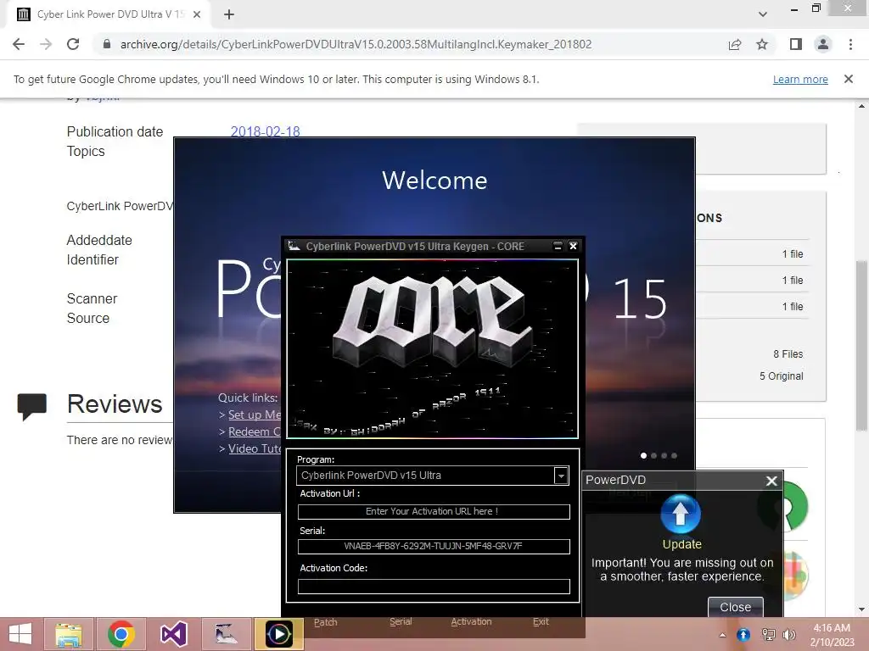
Task: Bookmark this page with star icon
Action: pyautogui.click(x=762, y=44)
